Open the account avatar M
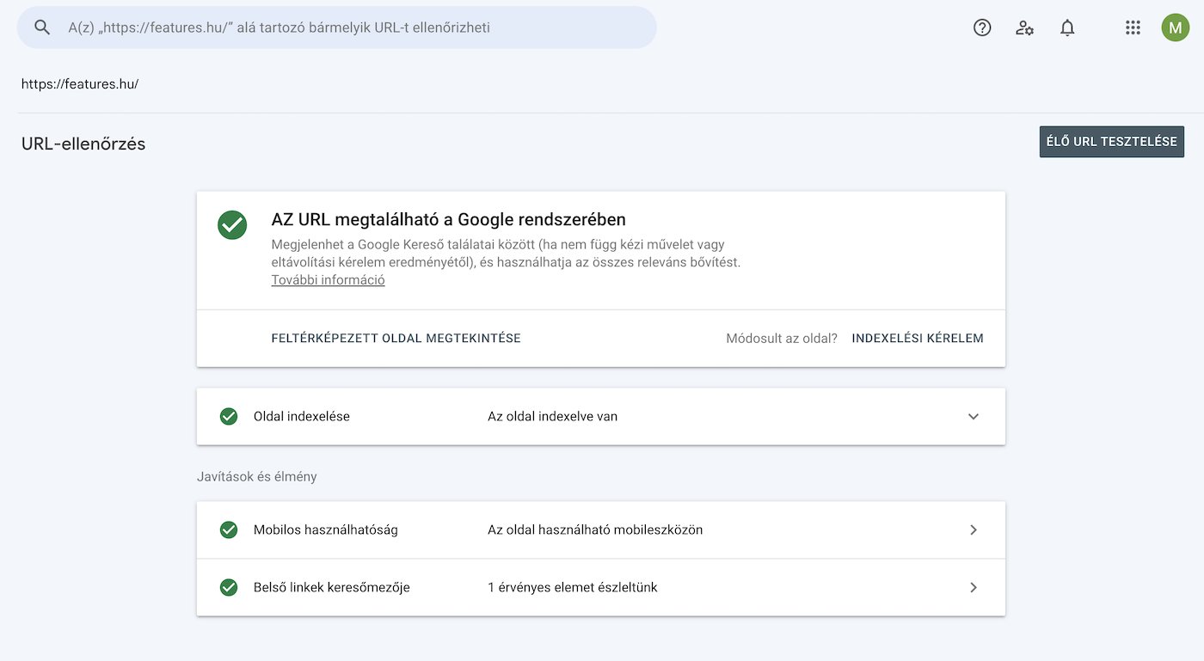 tap(1175, 28)
